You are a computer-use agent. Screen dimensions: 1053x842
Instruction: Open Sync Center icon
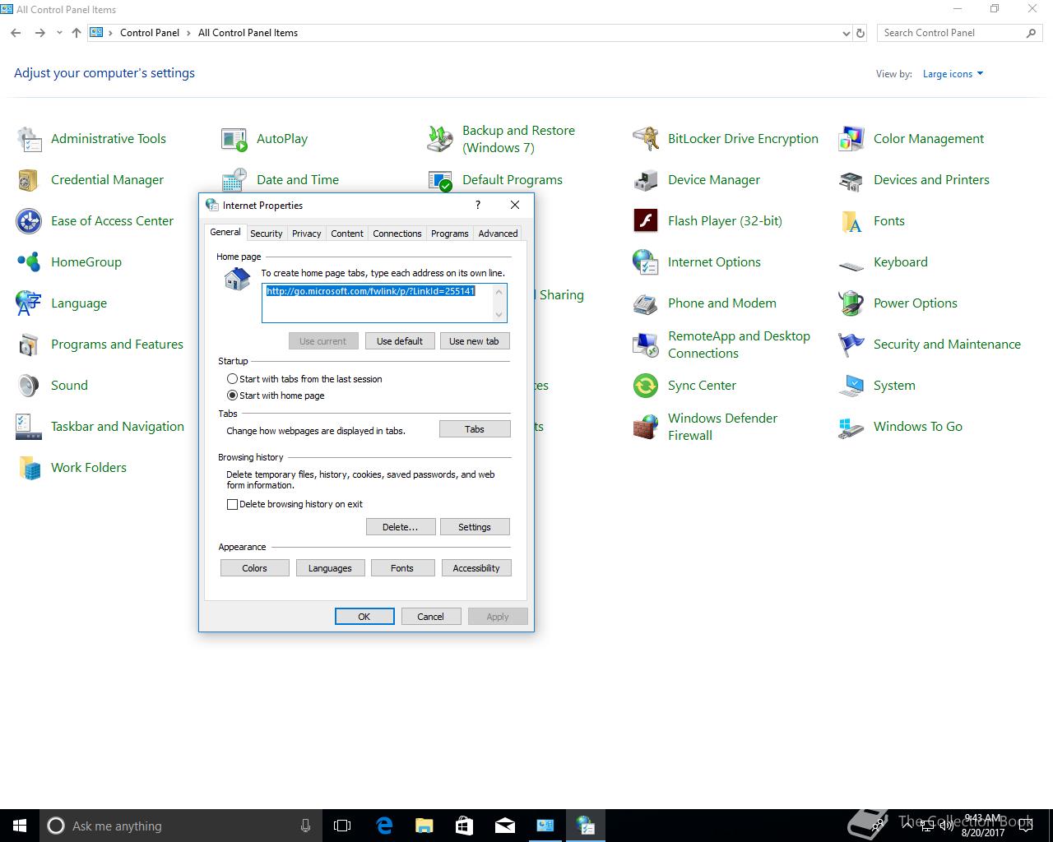click(646, 386)
